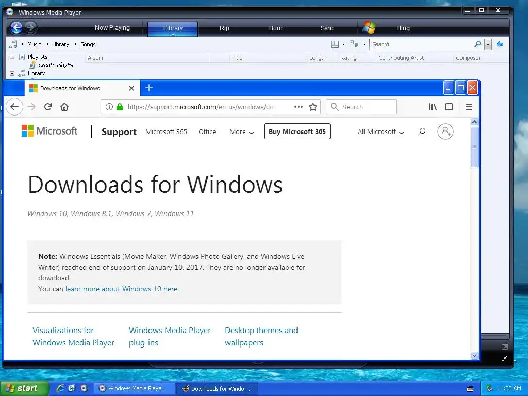Open learn more about Windows 10 here

pyautogui.click(x=122, y=289)
